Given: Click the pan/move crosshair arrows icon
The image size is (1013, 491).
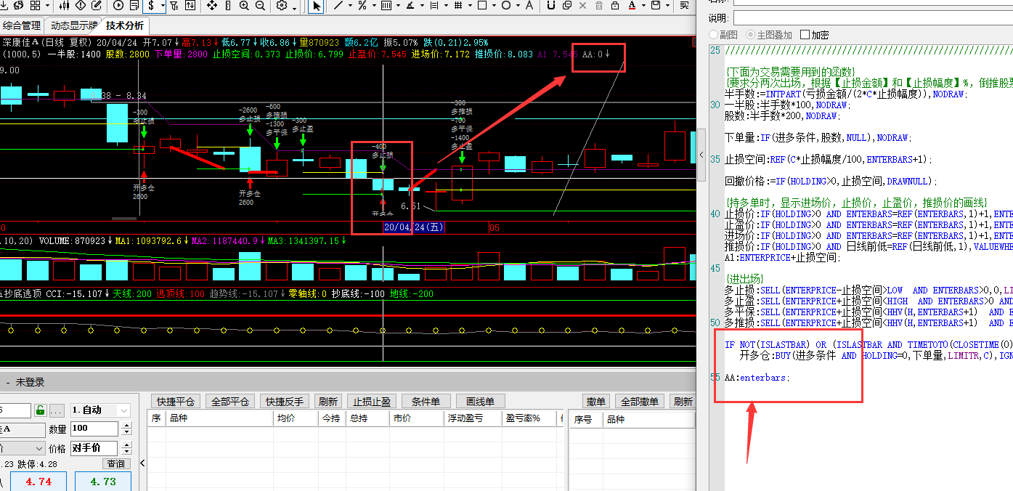Looking at the screenshot, I should (x=212, y=6).
